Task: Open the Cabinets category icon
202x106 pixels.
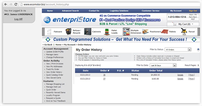Action: (x=88, y=32)
